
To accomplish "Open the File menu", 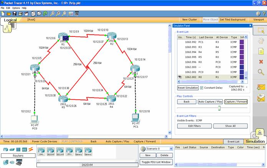I will point(3,8).
